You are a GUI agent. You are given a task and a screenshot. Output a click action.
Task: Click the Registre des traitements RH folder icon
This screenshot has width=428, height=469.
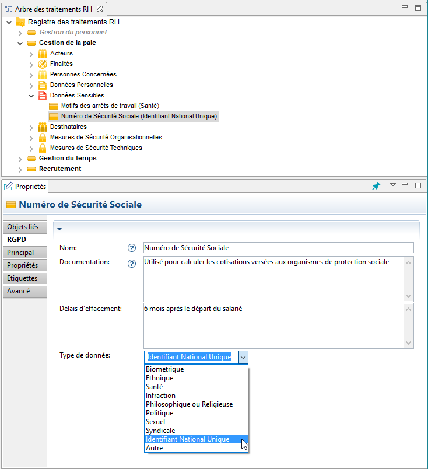[x=20, y=22]
